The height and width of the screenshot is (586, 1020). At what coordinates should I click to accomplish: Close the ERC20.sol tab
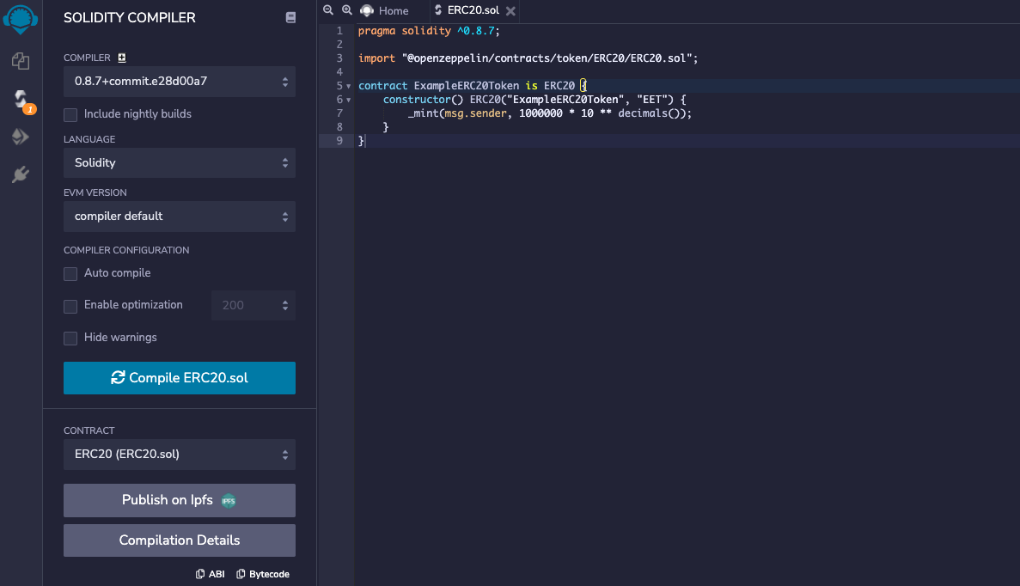(x=510, y=11)
